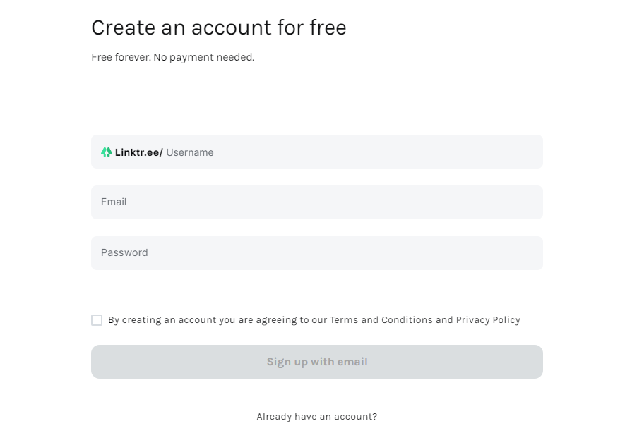Click the "Password" placeholder text
632x433 pixels.
tap(124, 252)
